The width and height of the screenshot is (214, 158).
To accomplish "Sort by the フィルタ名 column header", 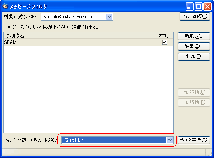I will (x=80, y=36).
